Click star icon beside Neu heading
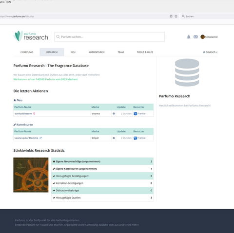 [15, 100]
